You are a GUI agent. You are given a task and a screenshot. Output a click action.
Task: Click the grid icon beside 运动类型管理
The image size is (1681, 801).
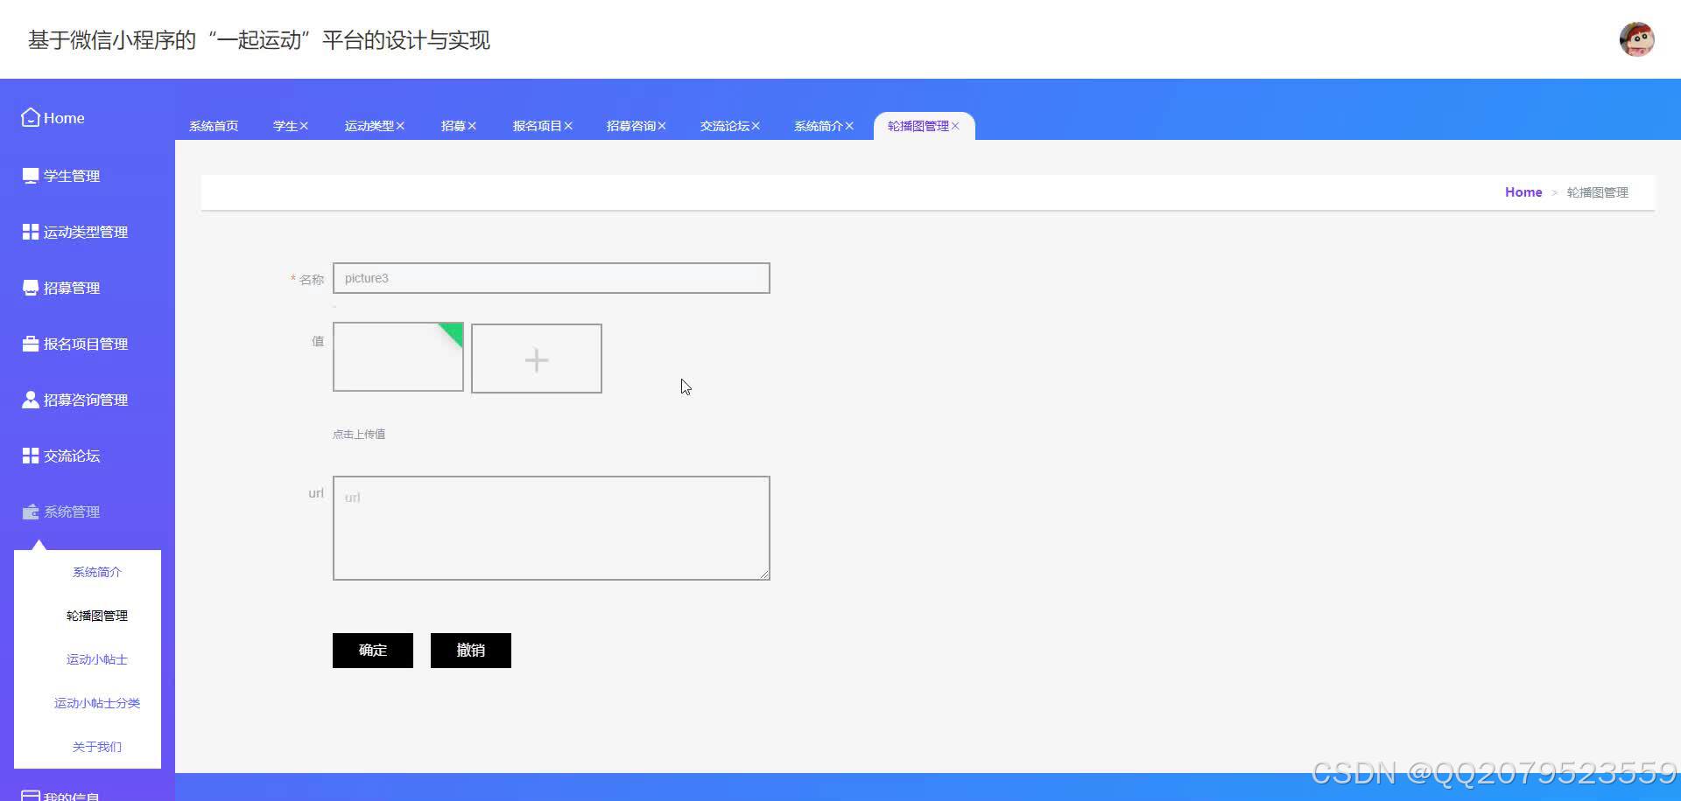pos(31,232)
